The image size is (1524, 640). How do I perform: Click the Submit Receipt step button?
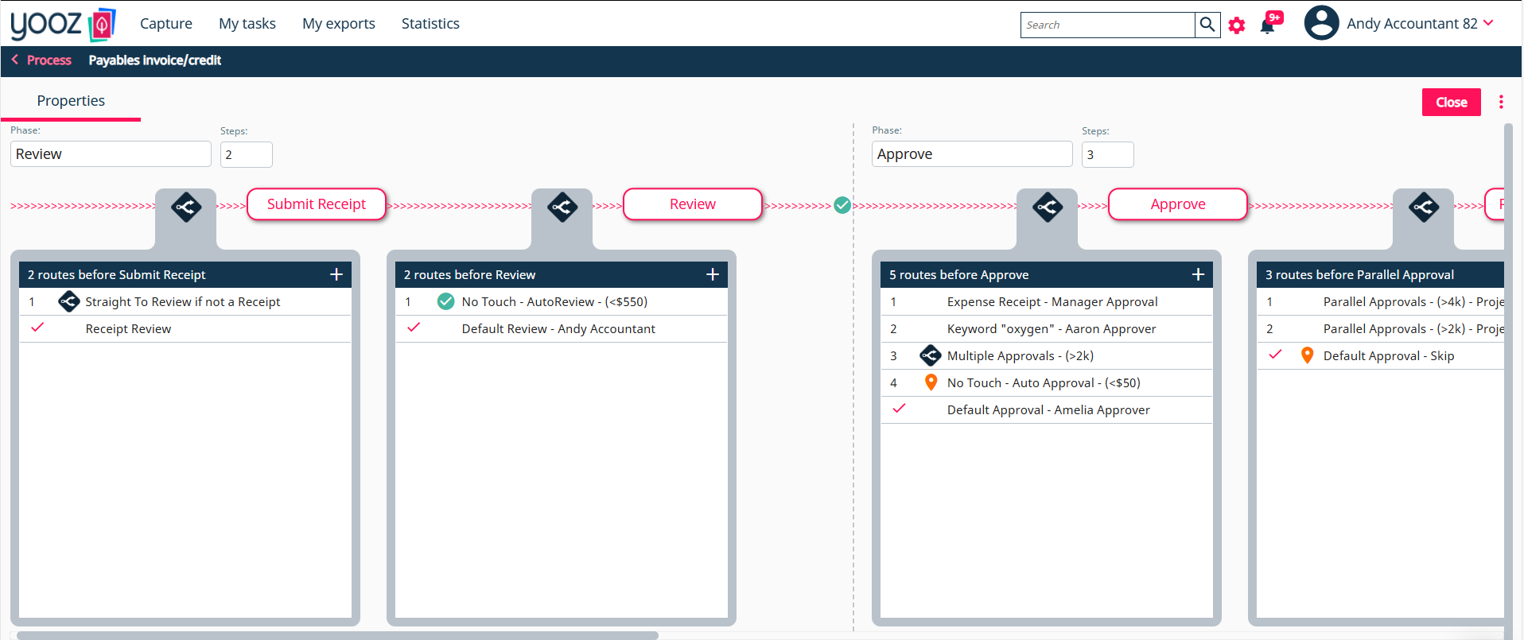tap(316, 204)
